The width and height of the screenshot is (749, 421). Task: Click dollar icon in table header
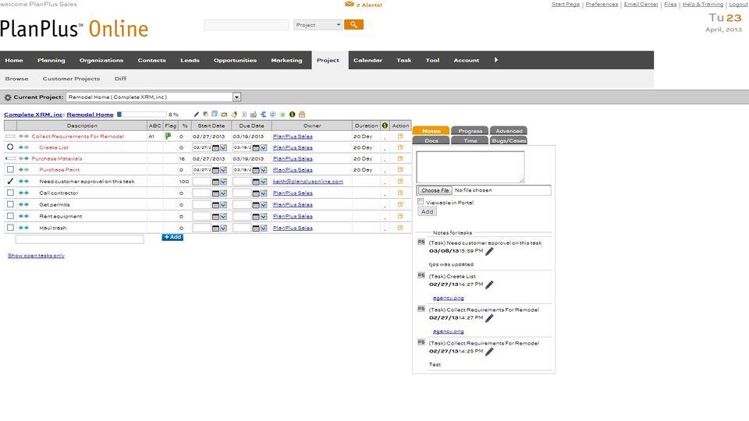385,126
